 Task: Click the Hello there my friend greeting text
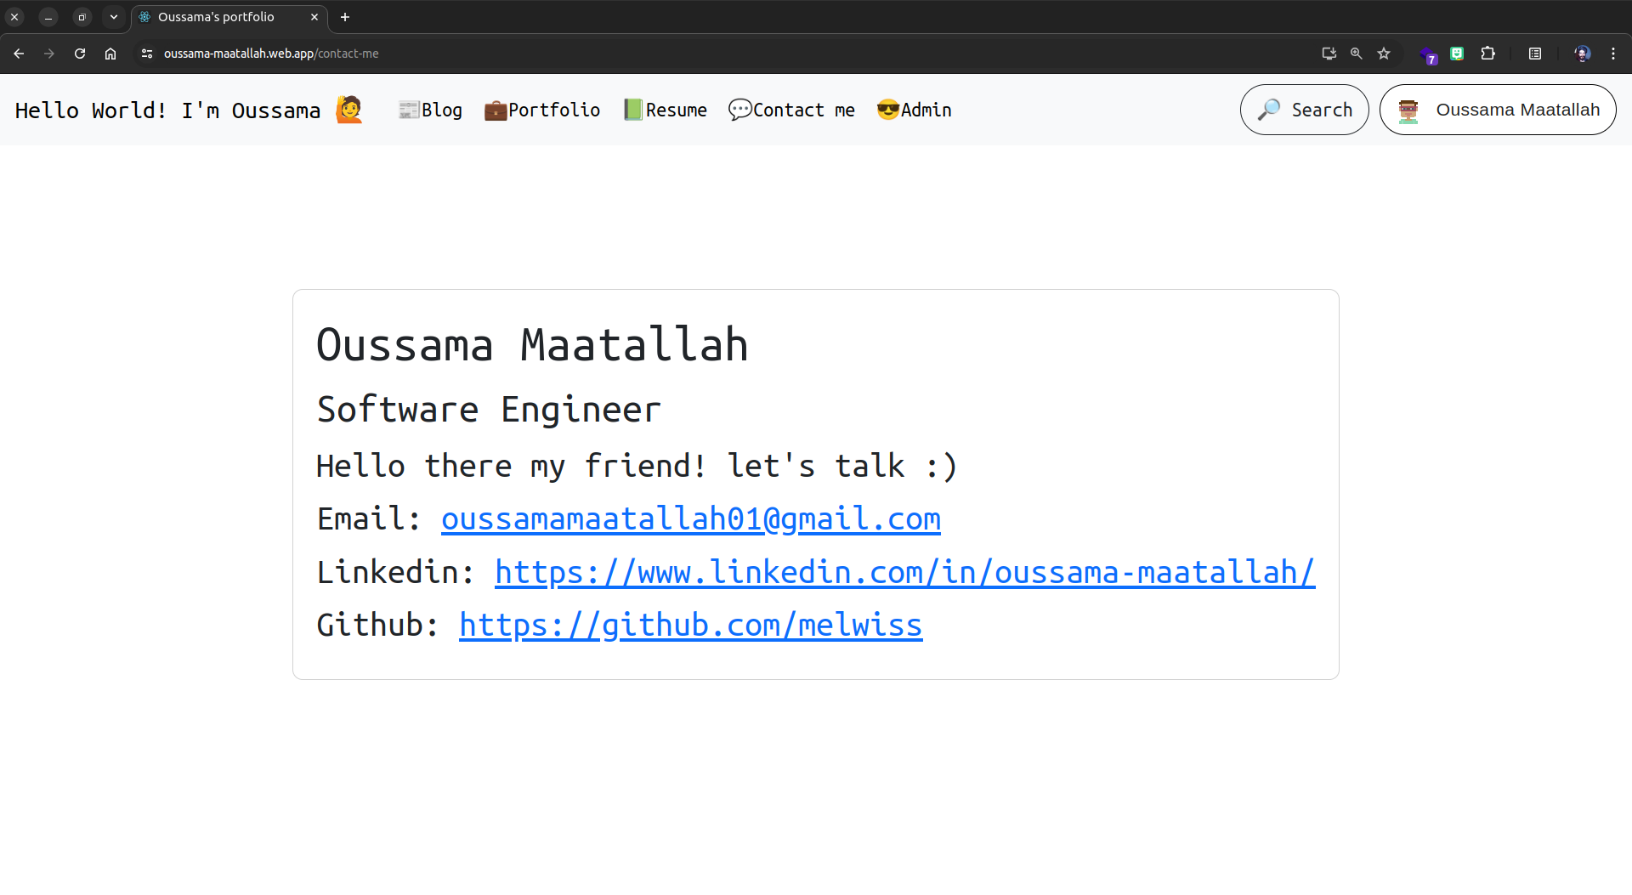coord(637,467)
